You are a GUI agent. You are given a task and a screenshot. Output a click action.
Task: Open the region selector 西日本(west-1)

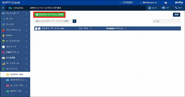149,2
